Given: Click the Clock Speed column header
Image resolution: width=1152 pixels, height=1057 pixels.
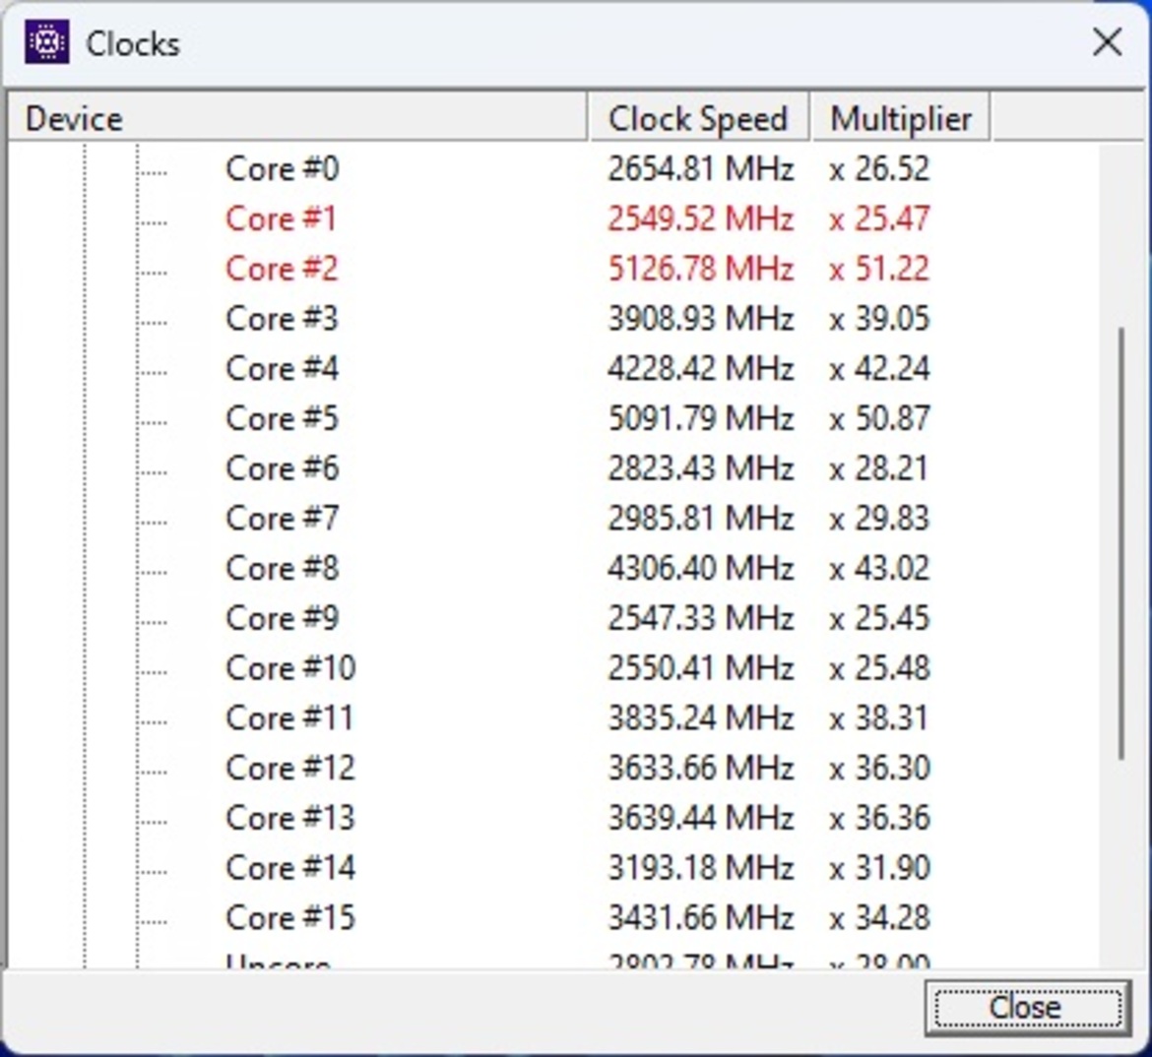Looking at the screenshot, I should pos(698,119).
